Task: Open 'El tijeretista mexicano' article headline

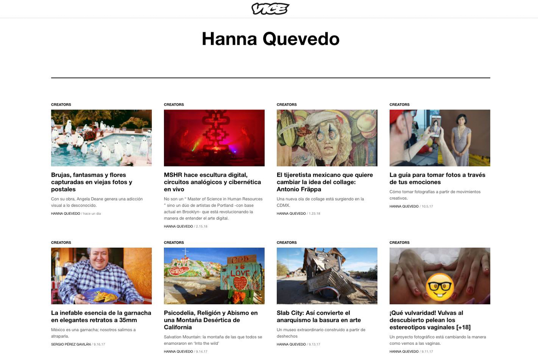Action: pos(325,182)
